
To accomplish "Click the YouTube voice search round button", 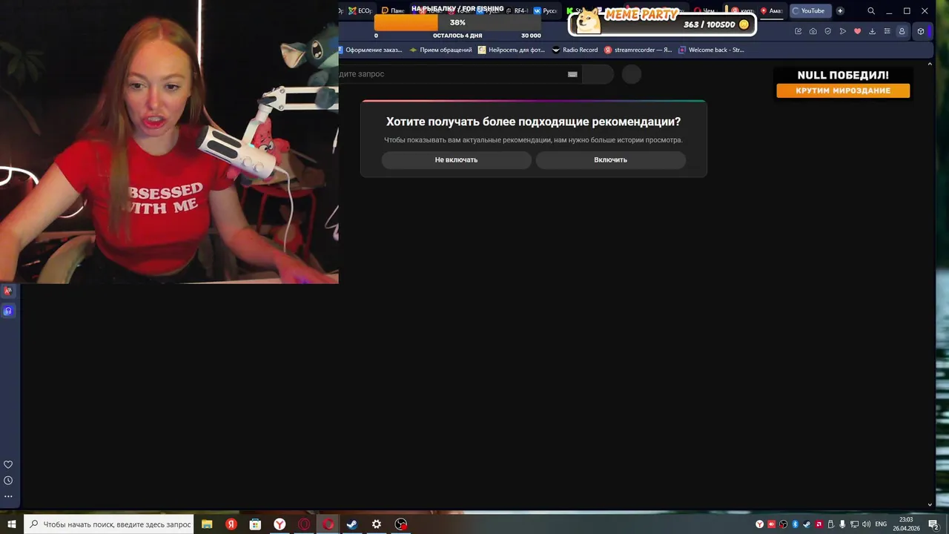I will tap(632, 74).
